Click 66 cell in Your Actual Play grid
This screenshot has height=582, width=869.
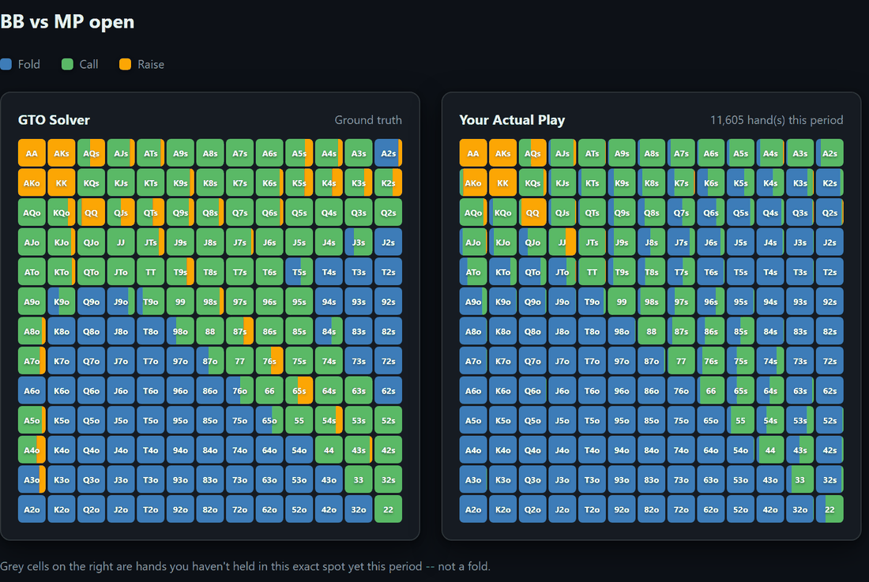pos(710,390)
